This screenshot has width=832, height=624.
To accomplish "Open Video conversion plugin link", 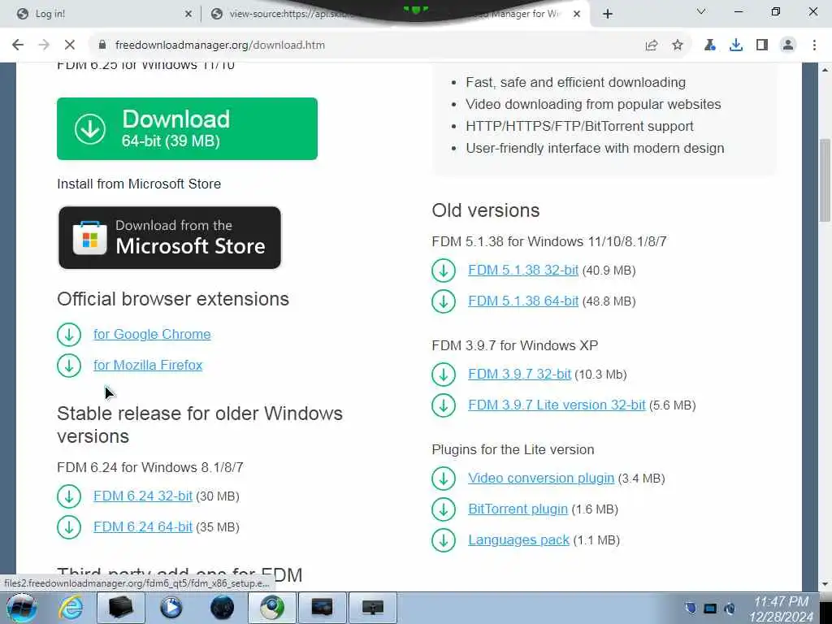I will click(x=541, y=478).
